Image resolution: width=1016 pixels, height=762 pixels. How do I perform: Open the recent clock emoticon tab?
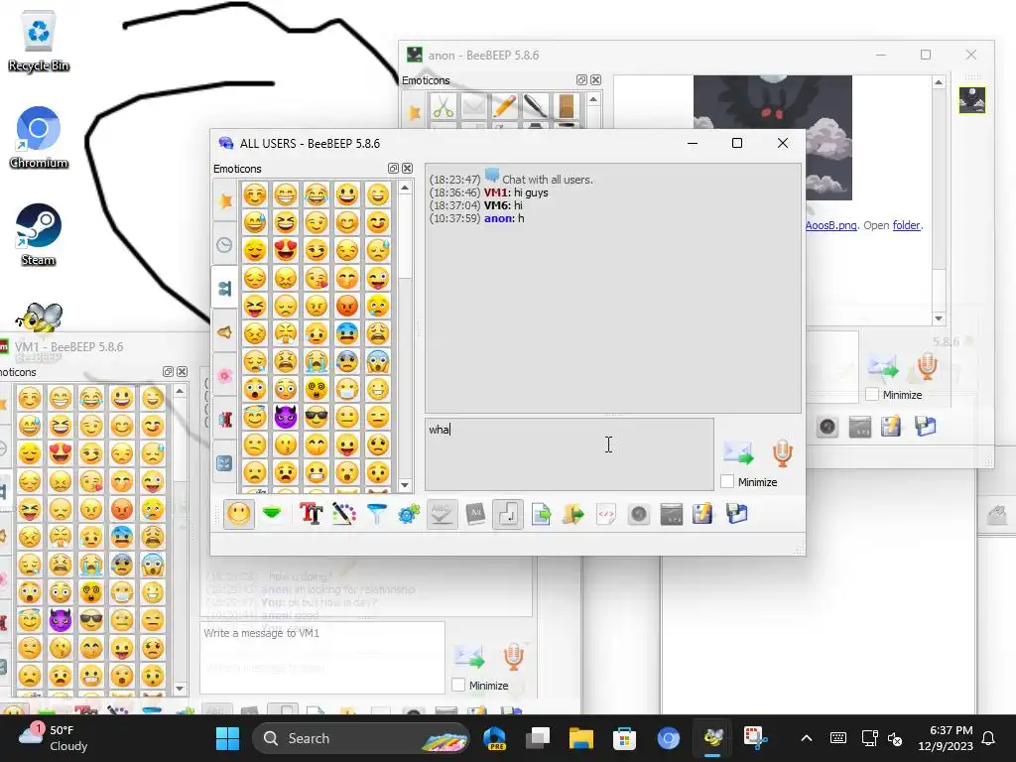point(225,244)
